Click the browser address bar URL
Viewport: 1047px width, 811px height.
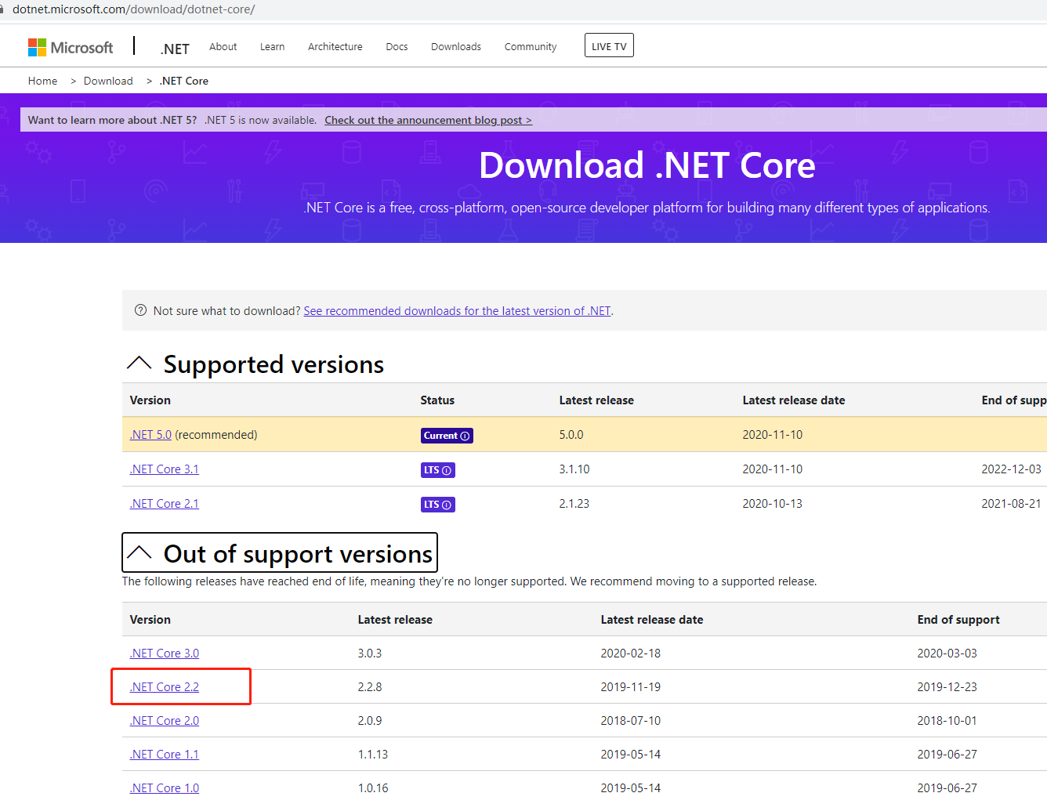click(133, 9)
